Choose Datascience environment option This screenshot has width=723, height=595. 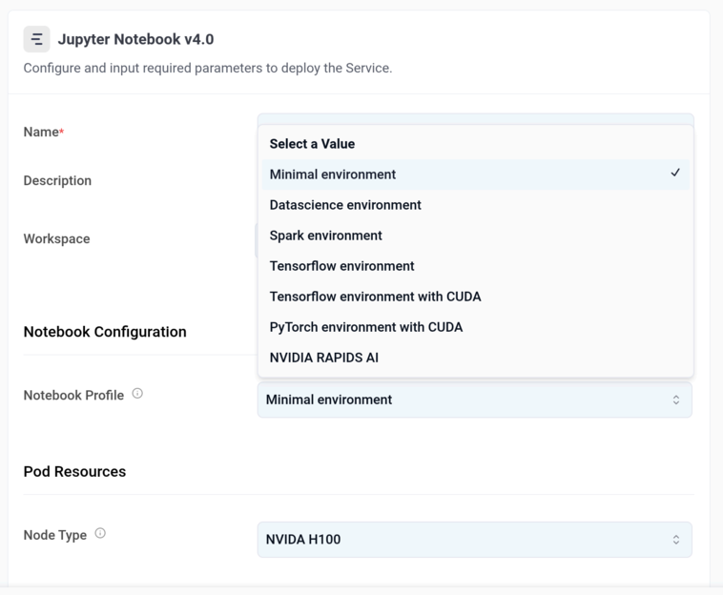pyautogui.click(x=475, y=205)
